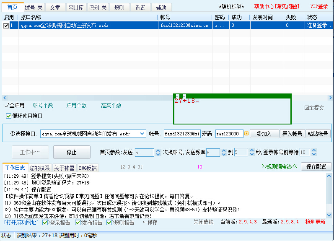Click left arrow of horizontal table scrollbar
Image resolution: width=334 pixels, height=241 pixels.
(x=5, y=98)
